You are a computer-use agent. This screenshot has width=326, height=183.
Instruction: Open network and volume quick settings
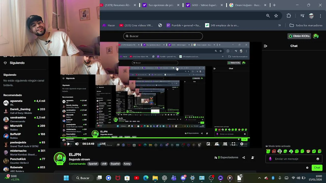click(298, 178)
